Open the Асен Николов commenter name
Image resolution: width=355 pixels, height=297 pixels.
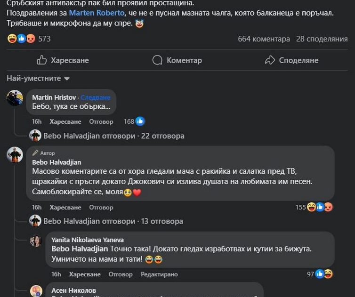(x=73, y=290)
